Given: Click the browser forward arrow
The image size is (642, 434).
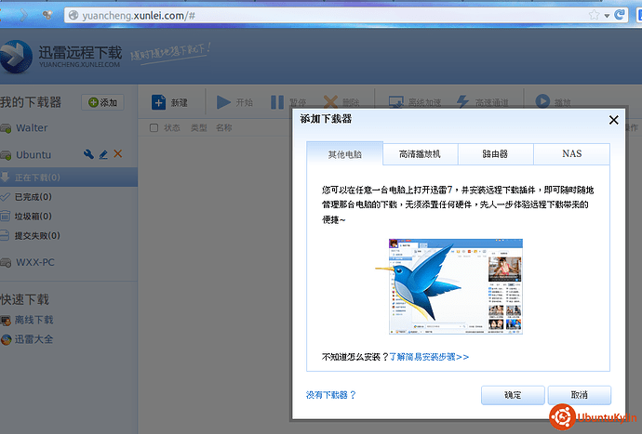Looking at the screenshot, I should coord(24,16).
